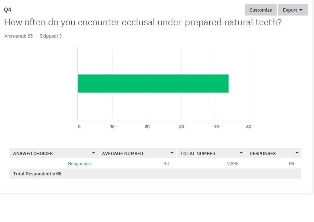
Task: Select the green bar in the chart
Action: [x=153, y=84]
